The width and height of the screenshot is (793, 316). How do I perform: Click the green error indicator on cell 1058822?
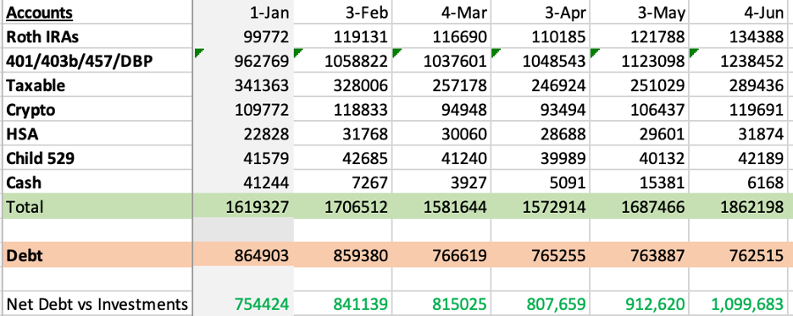[x=297, y=52]
